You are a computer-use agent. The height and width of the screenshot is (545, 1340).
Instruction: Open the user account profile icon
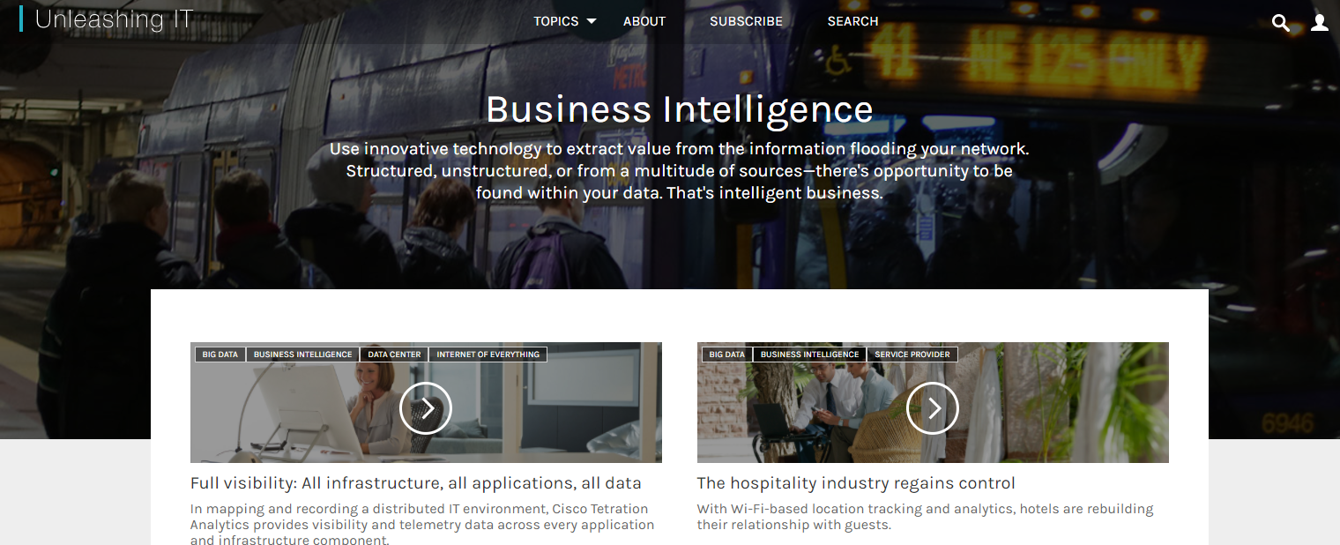point(1320,23)
